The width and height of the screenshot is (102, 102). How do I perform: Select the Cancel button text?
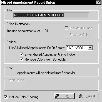(90, 96)
